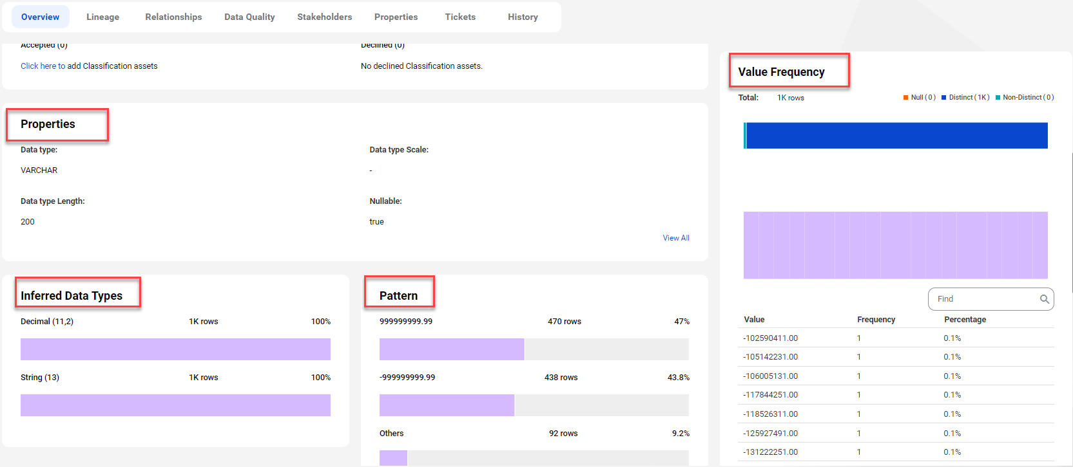Click the Nullable value true
This screenshot has height=467, width=1073.
tap(376, 222)
